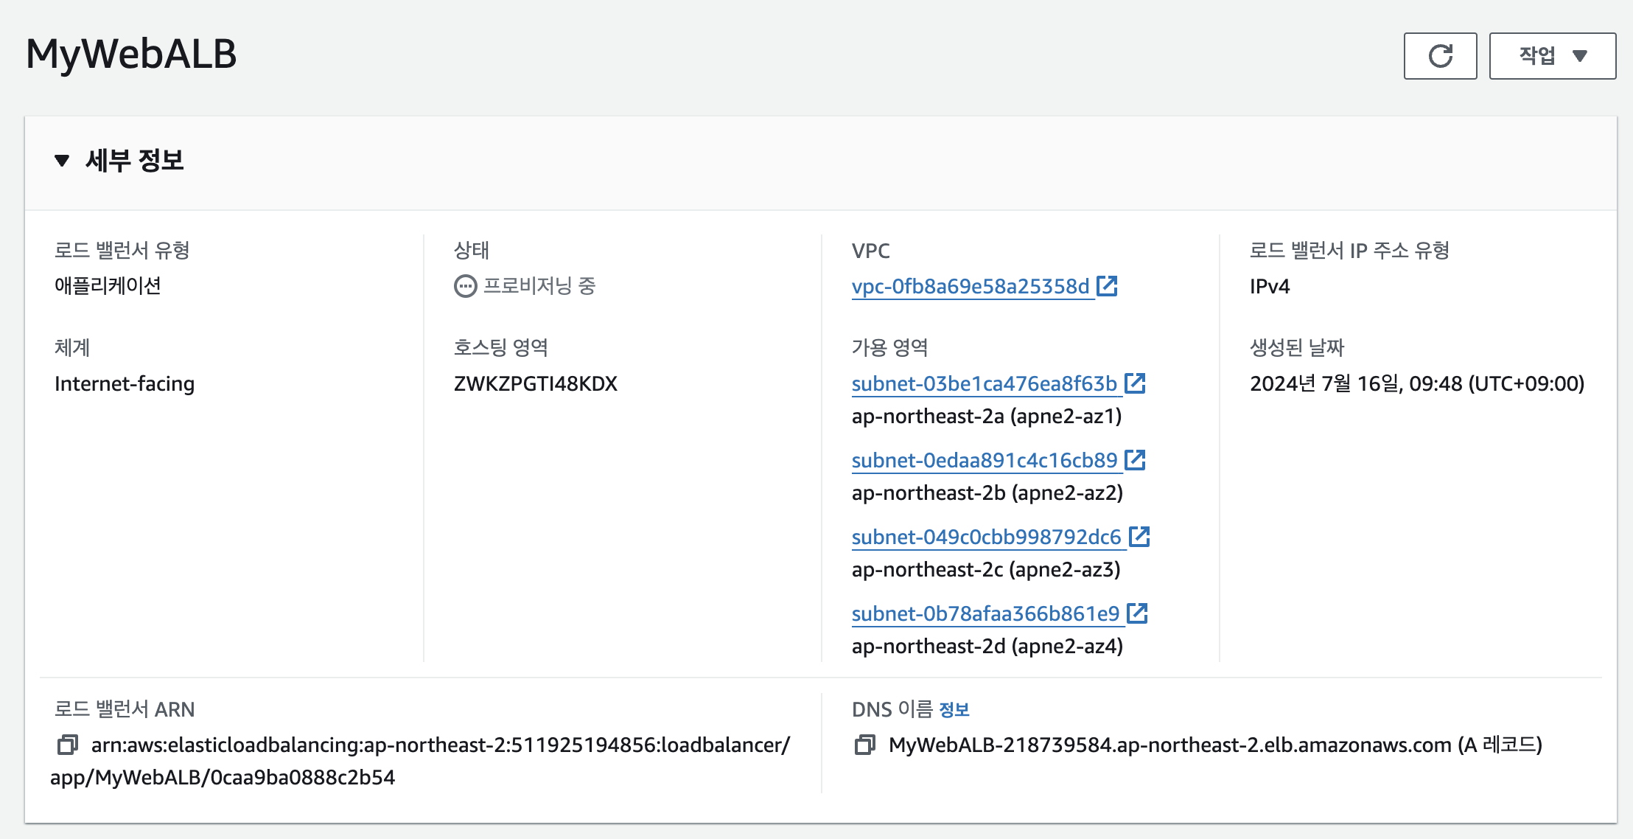Open subnet-03be1ca476ea8f63b link
The image size is (1633, 839).
tap(984, 383)
